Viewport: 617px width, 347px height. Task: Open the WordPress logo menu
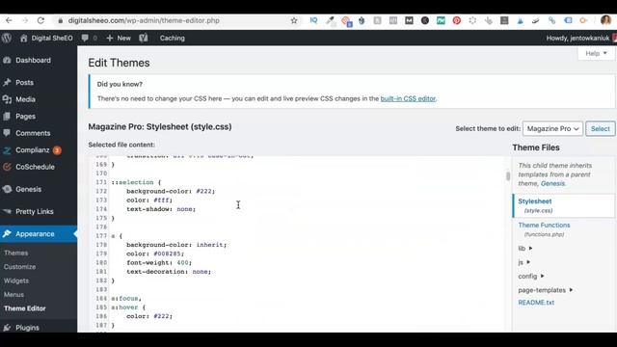click(x=7, y=39)
